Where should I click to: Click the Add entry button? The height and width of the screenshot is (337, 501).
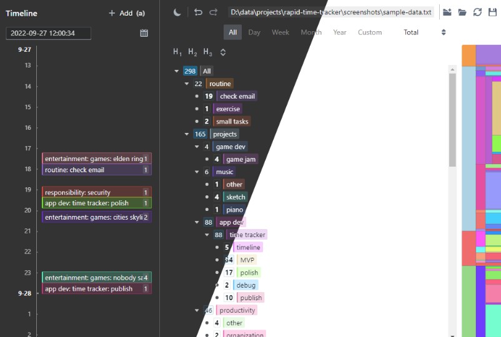click(126, 13)
